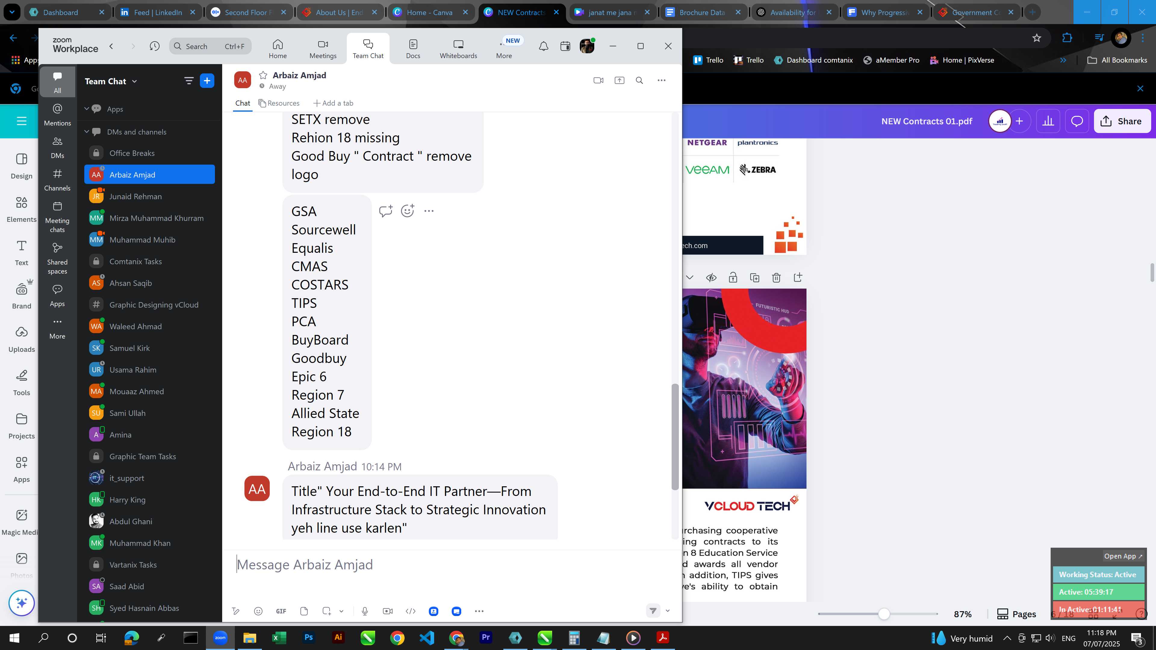Viewport: 1156px width, 650px height.
Task: Star the Arbaiz Amjad chat
Action: click(x=263, y=75)
